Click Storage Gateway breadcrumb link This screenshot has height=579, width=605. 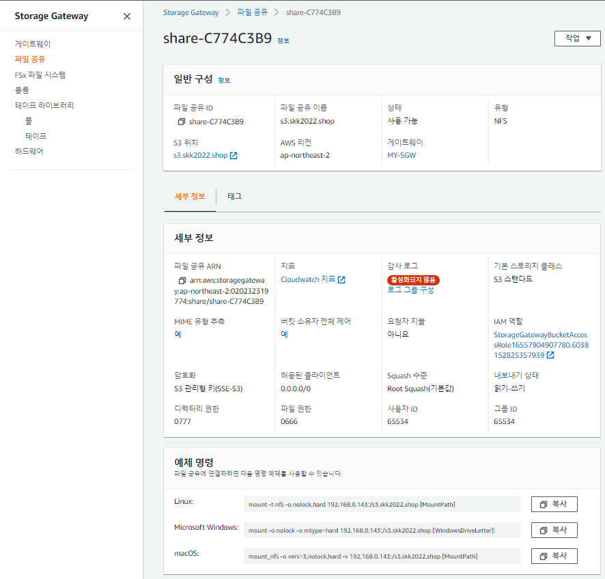point(191,12)
